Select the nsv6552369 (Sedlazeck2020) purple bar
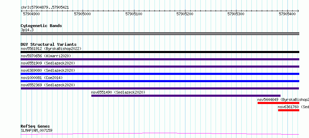This screenshot has width=309, height=138. 160,88
